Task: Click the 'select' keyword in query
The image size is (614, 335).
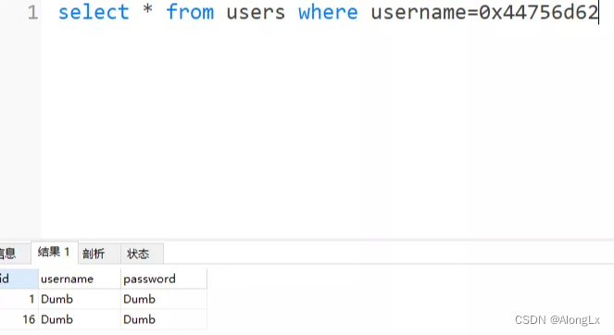Action: (x=94, y=12)
